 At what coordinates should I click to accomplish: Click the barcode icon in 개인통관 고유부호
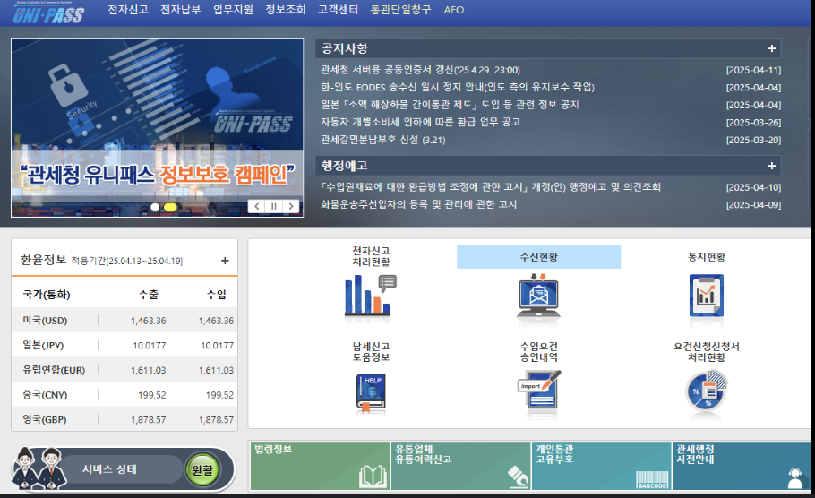(652, 479)
